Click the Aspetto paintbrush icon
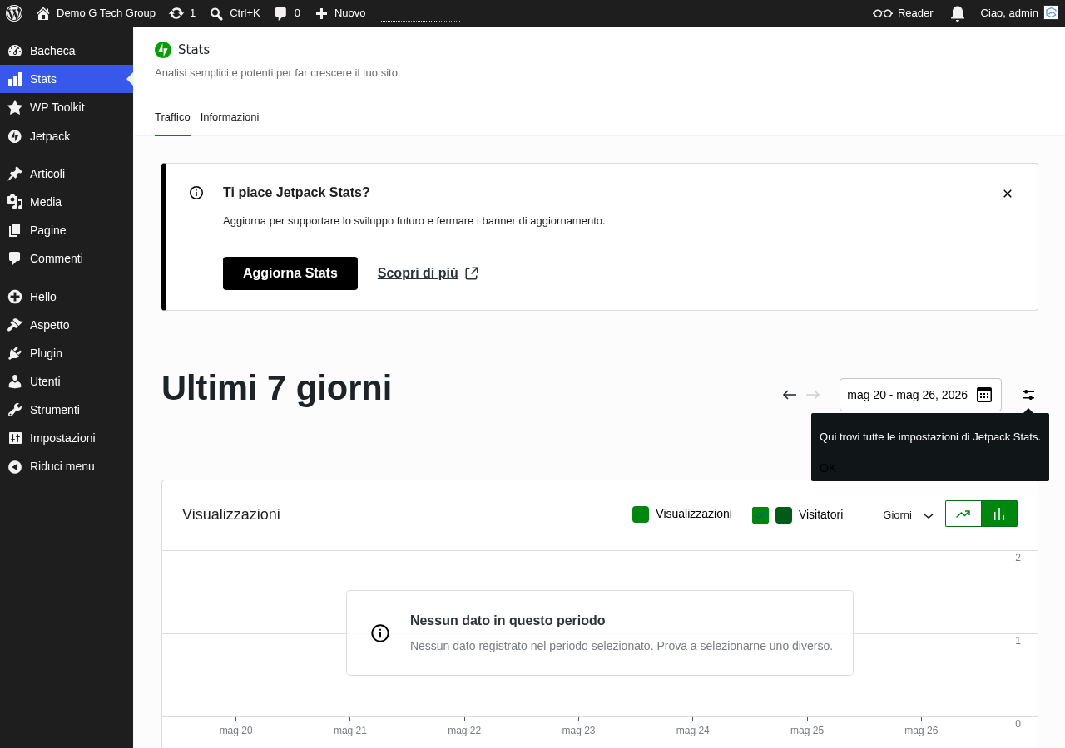The height and width of the screenshot is (748, 1065). tap(15, 325)
